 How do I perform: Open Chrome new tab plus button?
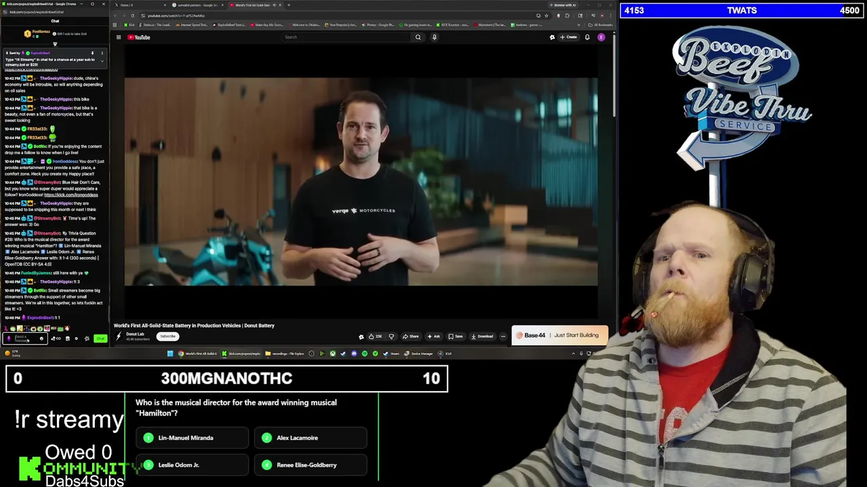[289, 5]
